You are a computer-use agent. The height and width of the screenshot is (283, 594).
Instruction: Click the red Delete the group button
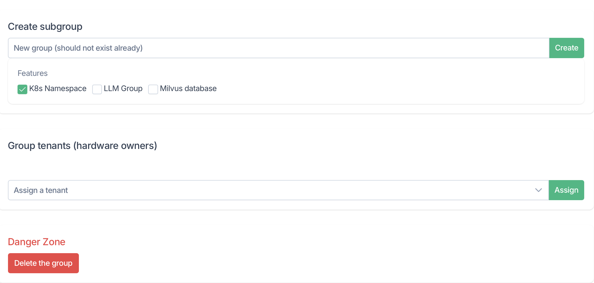coord(43,263)
